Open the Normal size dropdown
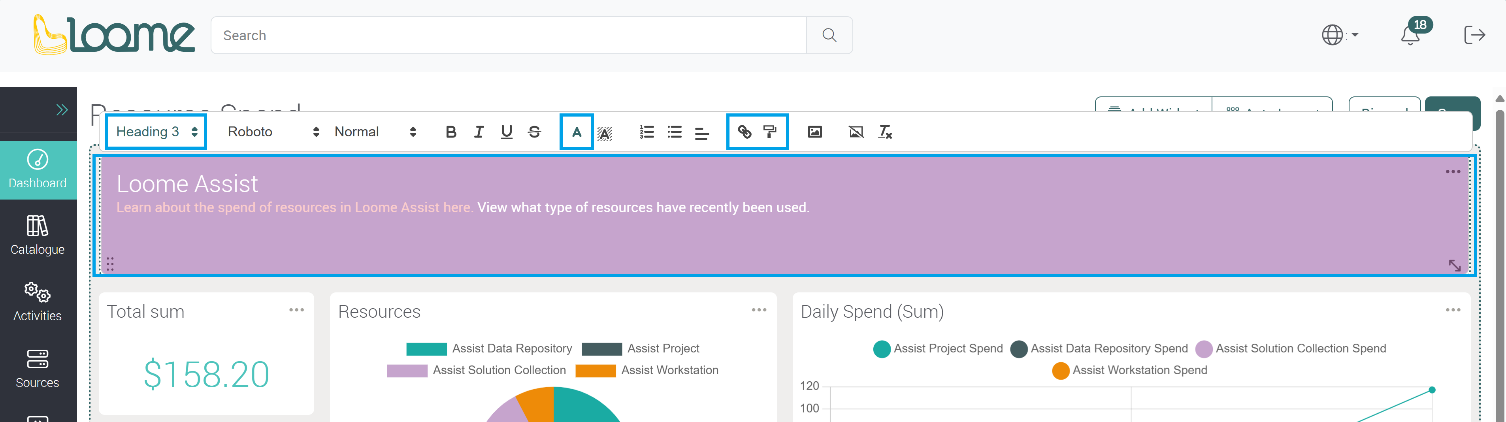This screenshot has width=1506, height=422. [x=375, y=132]
